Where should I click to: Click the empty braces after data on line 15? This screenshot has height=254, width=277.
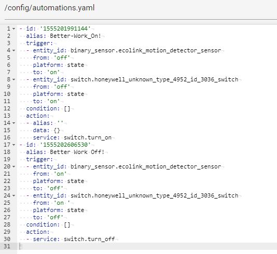click(x=57, y=130)
